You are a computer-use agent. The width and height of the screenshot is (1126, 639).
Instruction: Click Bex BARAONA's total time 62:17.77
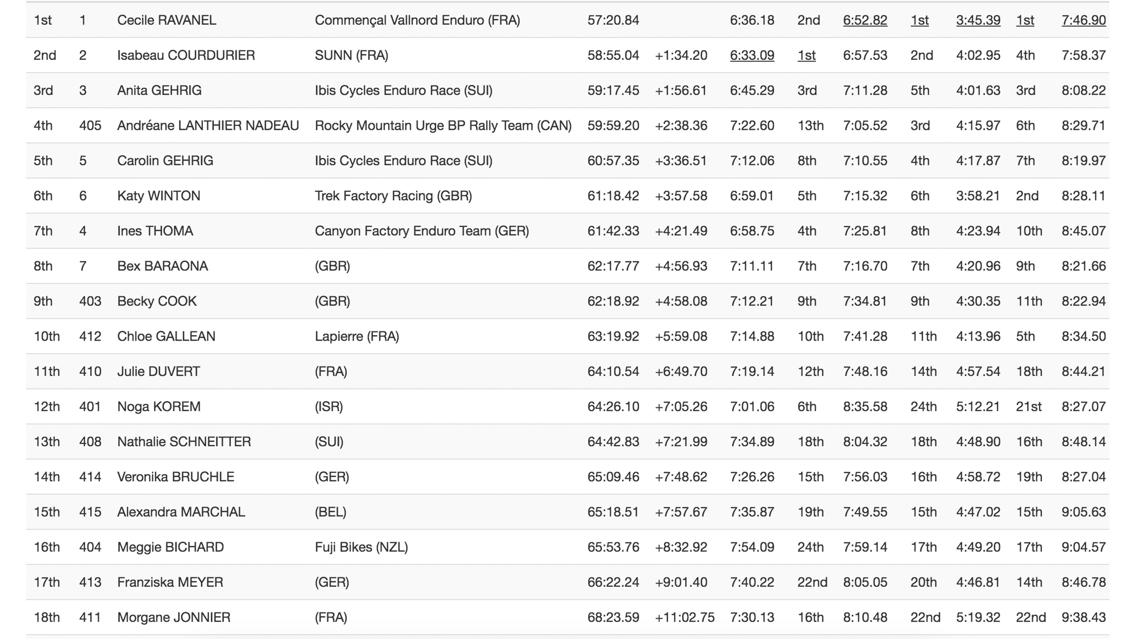click(x=613, y=266)
